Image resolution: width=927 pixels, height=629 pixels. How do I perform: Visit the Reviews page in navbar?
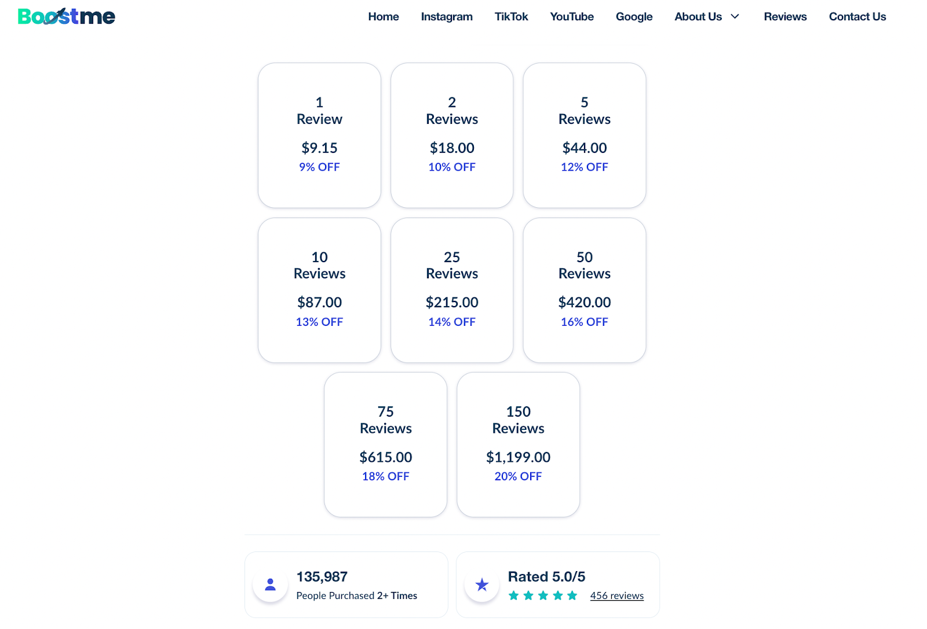(x=785, y=17)
